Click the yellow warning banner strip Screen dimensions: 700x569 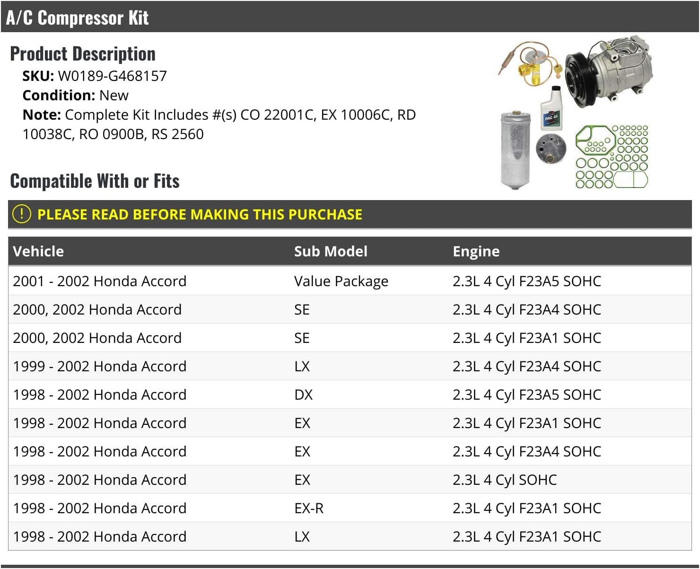350,214
